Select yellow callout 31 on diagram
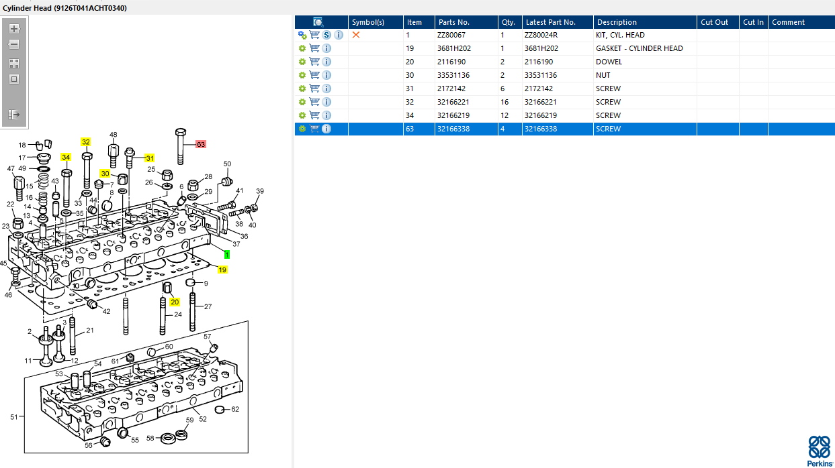The width and height of the screenshot is (835, 468). click(x=150, y=158)
